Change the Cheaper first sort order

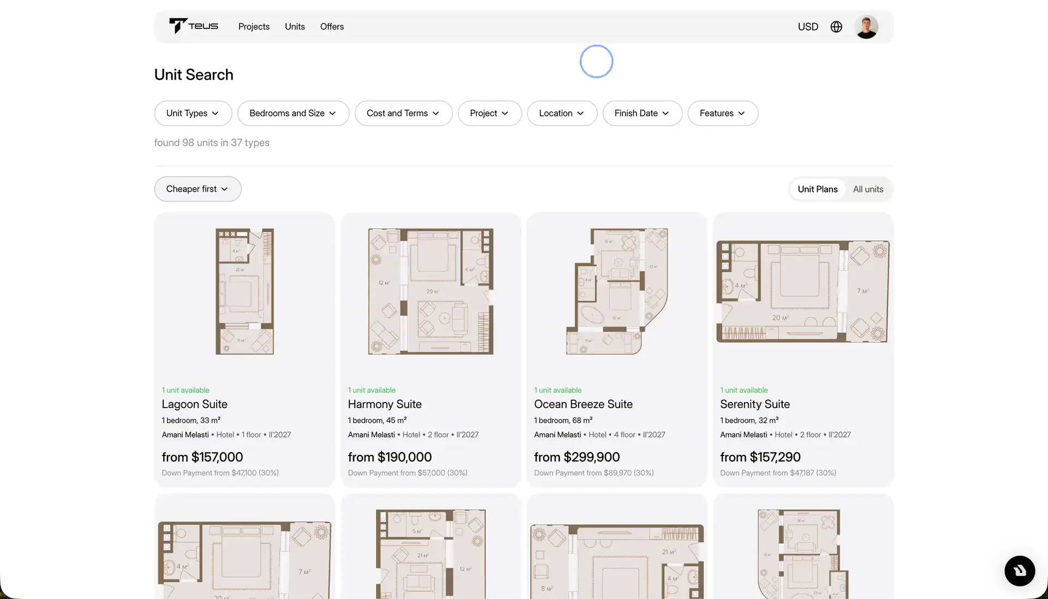point(198,189)
